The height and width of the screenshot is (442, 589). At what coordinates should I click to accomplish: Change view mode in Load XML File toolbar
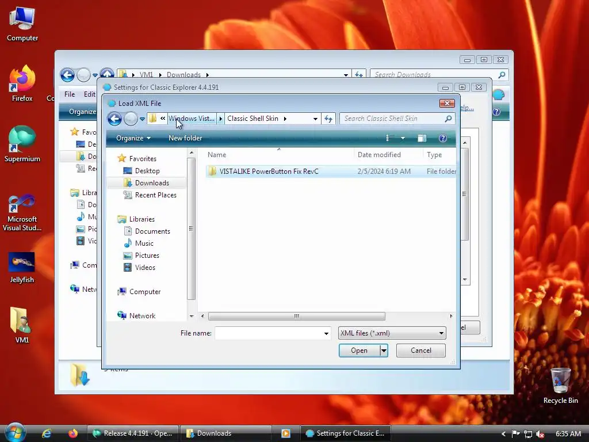[388, 138]
